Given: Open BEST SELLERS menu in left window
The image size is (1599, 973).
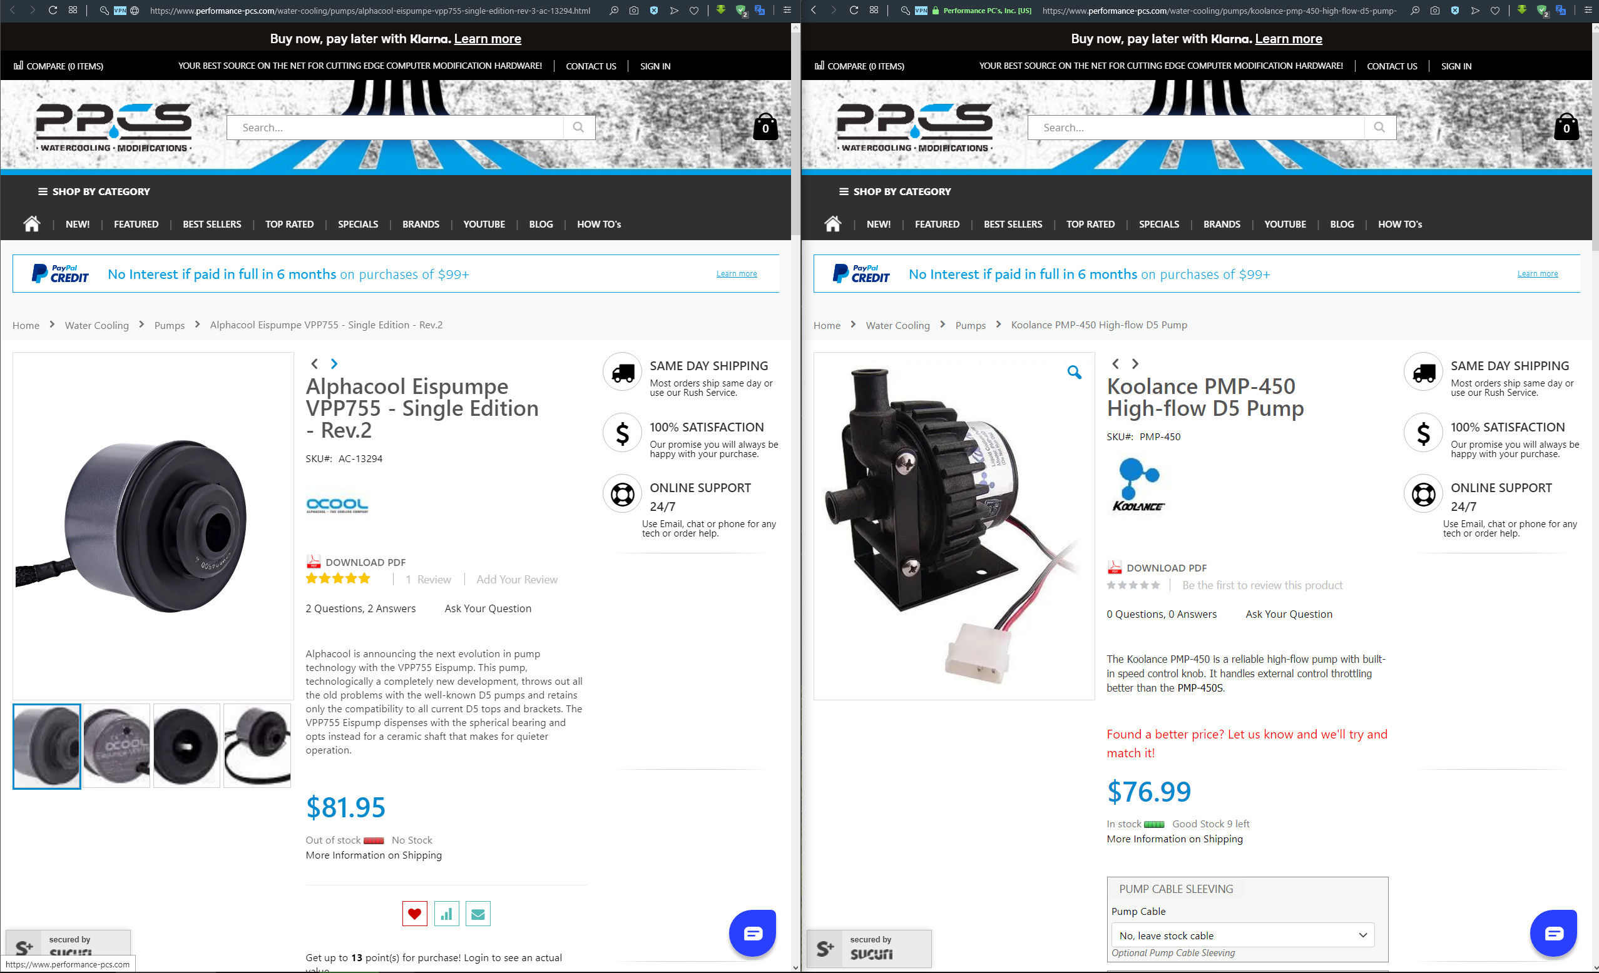Looking at the screenshot, I should (212, 224).
